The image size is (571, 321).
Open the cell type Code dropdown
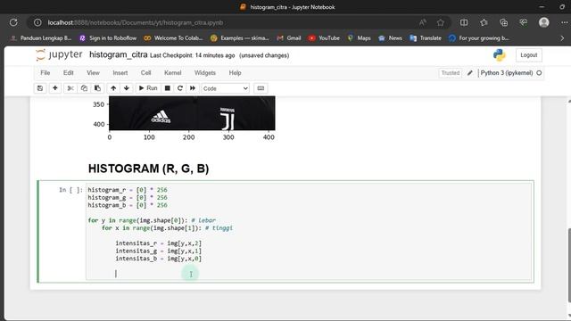click(x=226, y=88)
